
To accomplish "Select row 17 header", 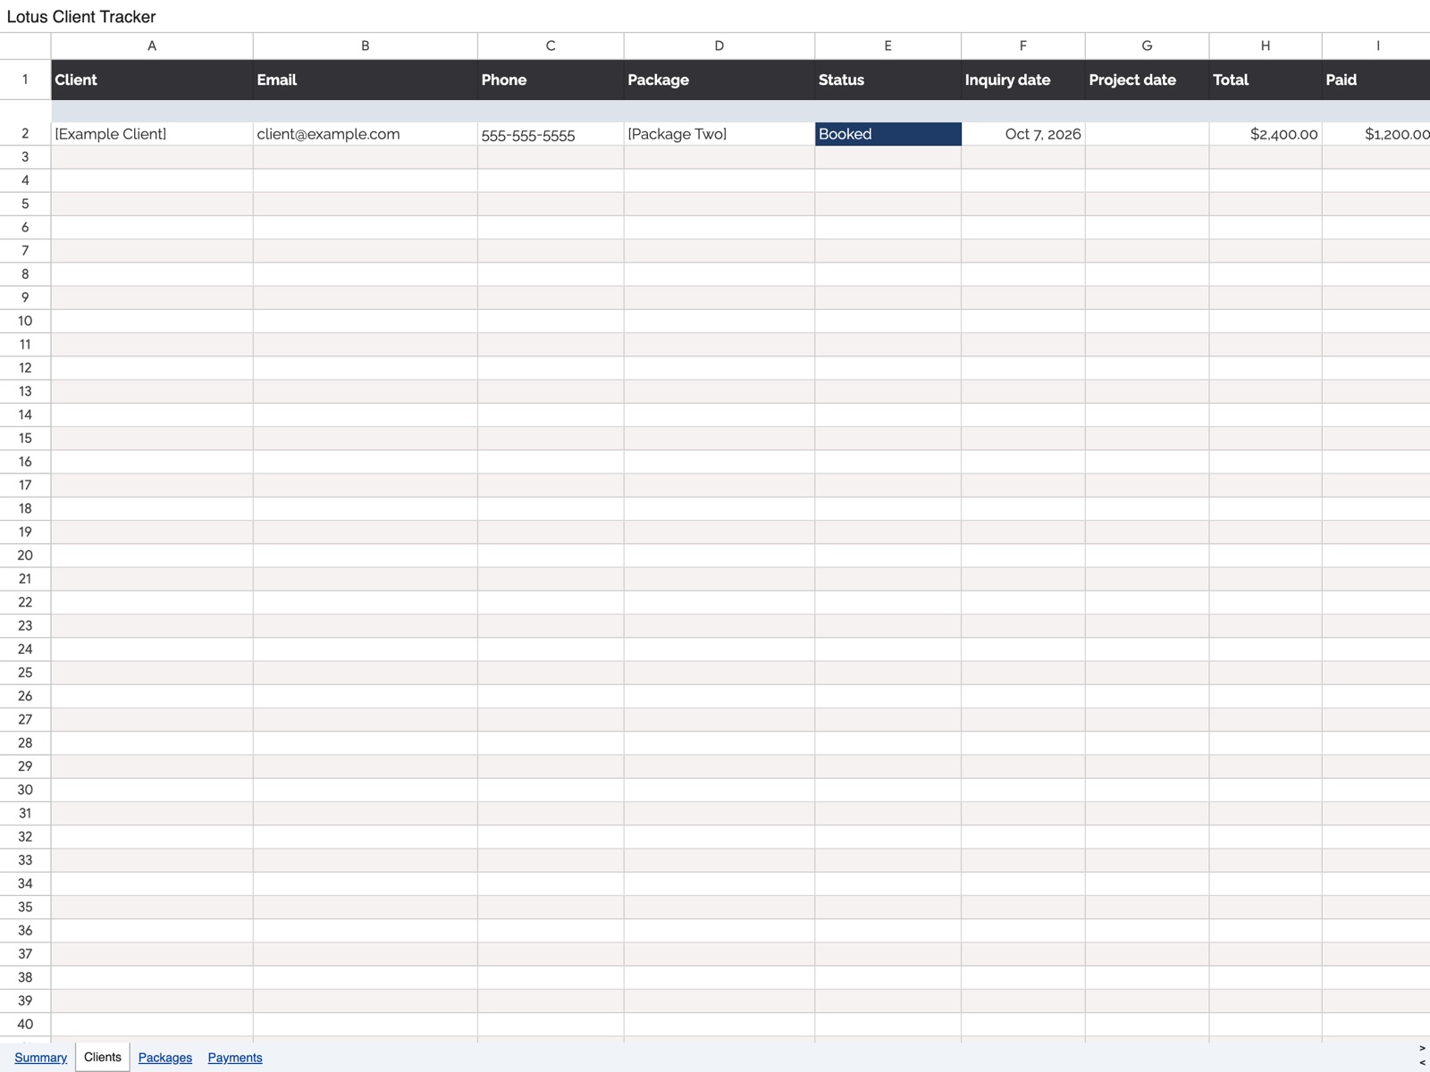I will [x=25, y=485].
